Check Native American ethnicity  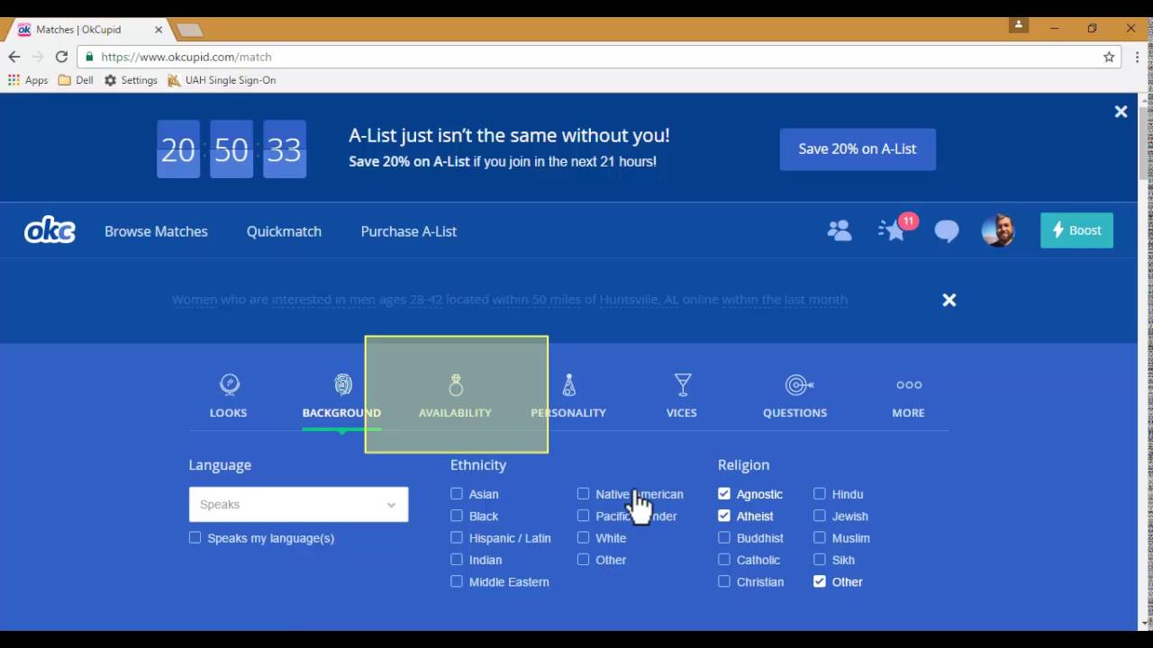(x=584, y=493)
